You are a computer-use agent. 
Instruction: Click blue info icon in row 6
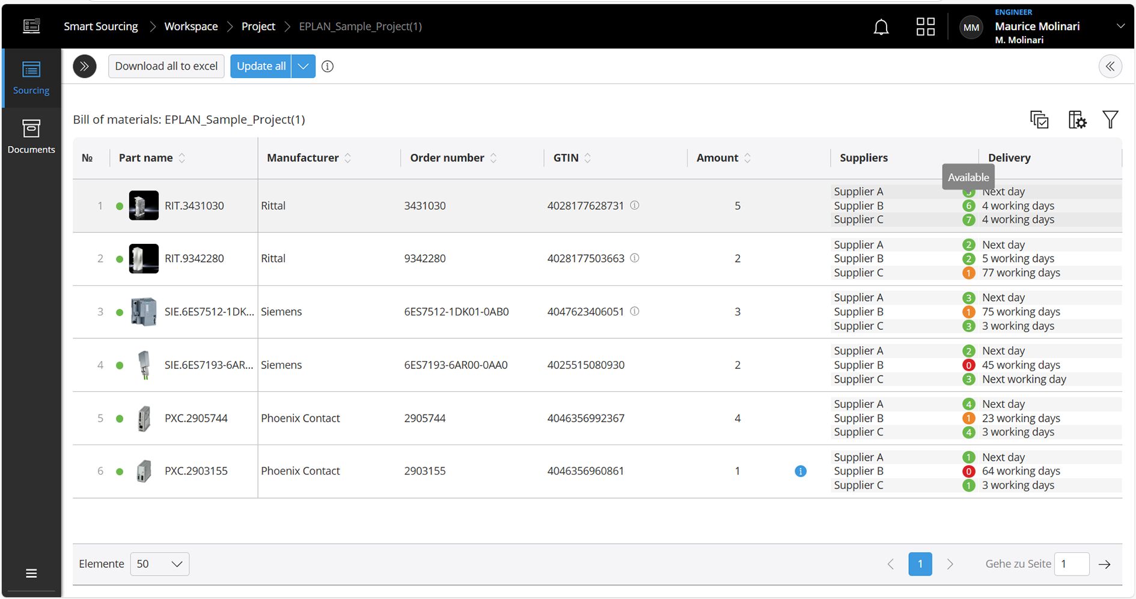(800, 471)
